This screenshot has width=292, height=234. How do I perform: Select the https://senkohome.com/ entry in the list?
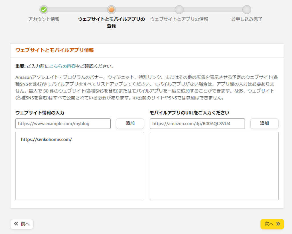(46, 140)
